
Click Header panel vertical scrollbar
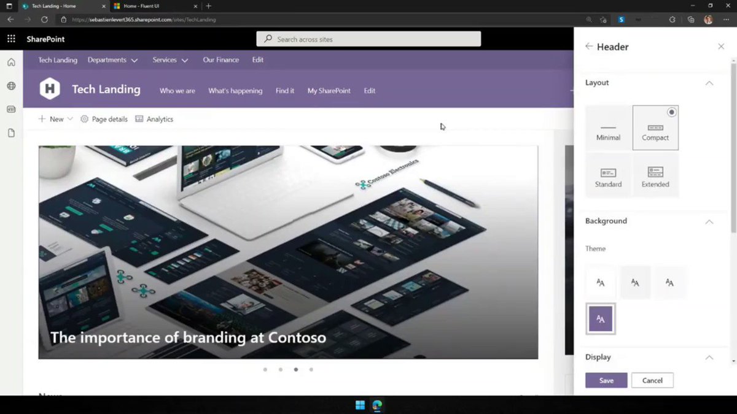[733, 147]
